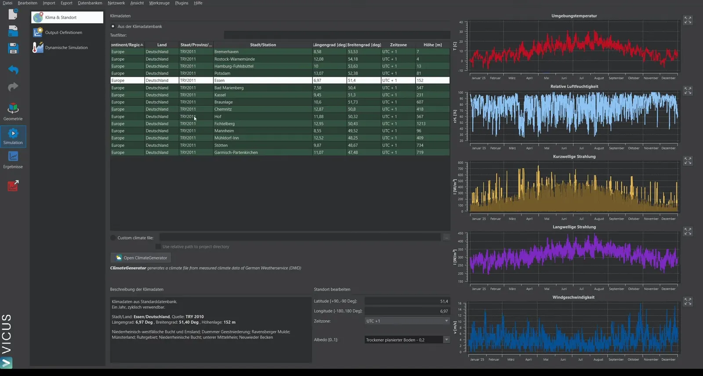Toggle 'Use relative path to project directory' checkbox
Viewport: 703px width, 376px height.
(x=158, y=247)
